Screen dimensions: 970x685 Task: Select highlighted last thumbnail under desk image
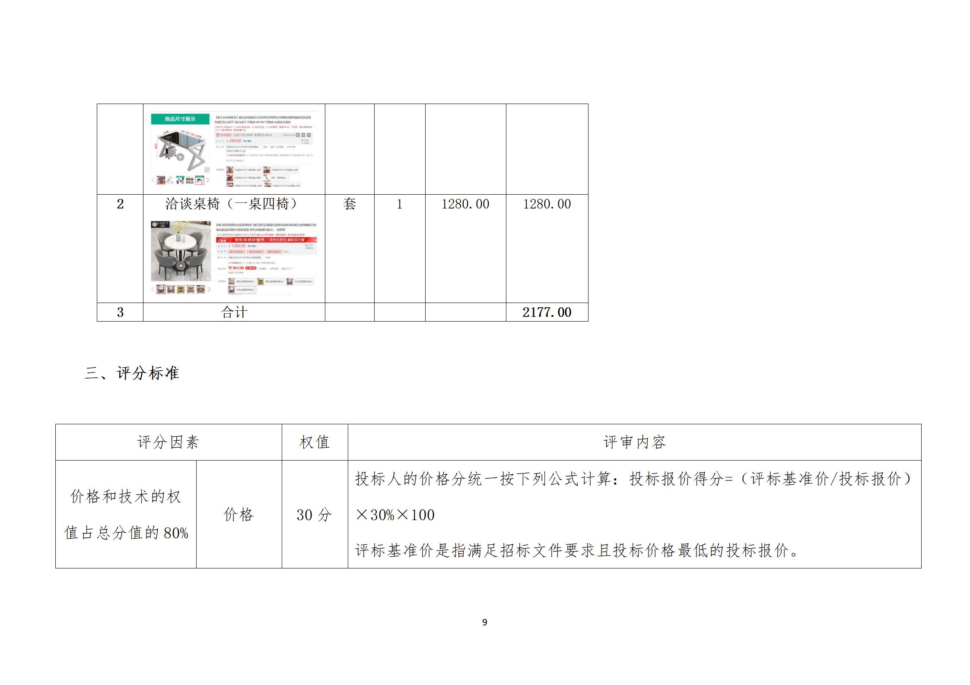[x=199, y=180]
